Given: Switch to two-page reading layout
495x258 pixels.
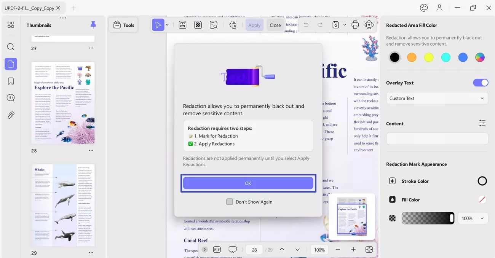Looking at the screenshot, I should [217, 250].
